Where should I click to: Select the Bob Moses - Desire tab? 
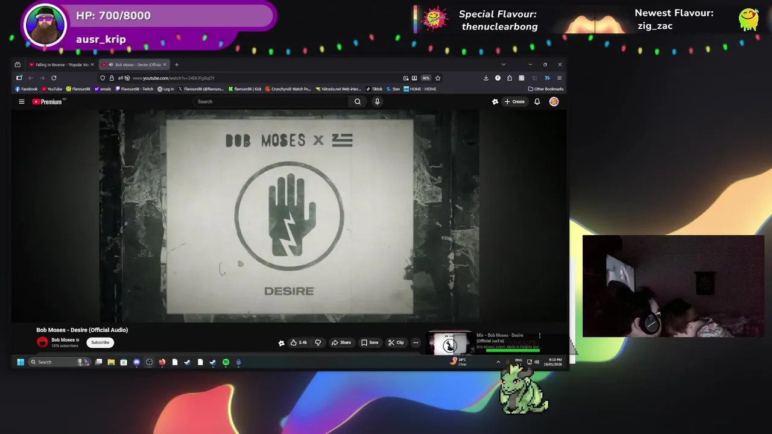pos(134,64)
